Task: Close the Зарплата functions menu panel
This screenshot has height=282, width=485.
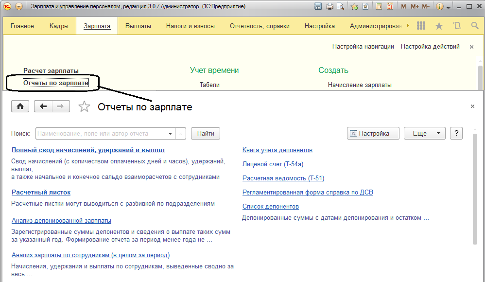Action: pyautogui.click(x=471, y=47)
